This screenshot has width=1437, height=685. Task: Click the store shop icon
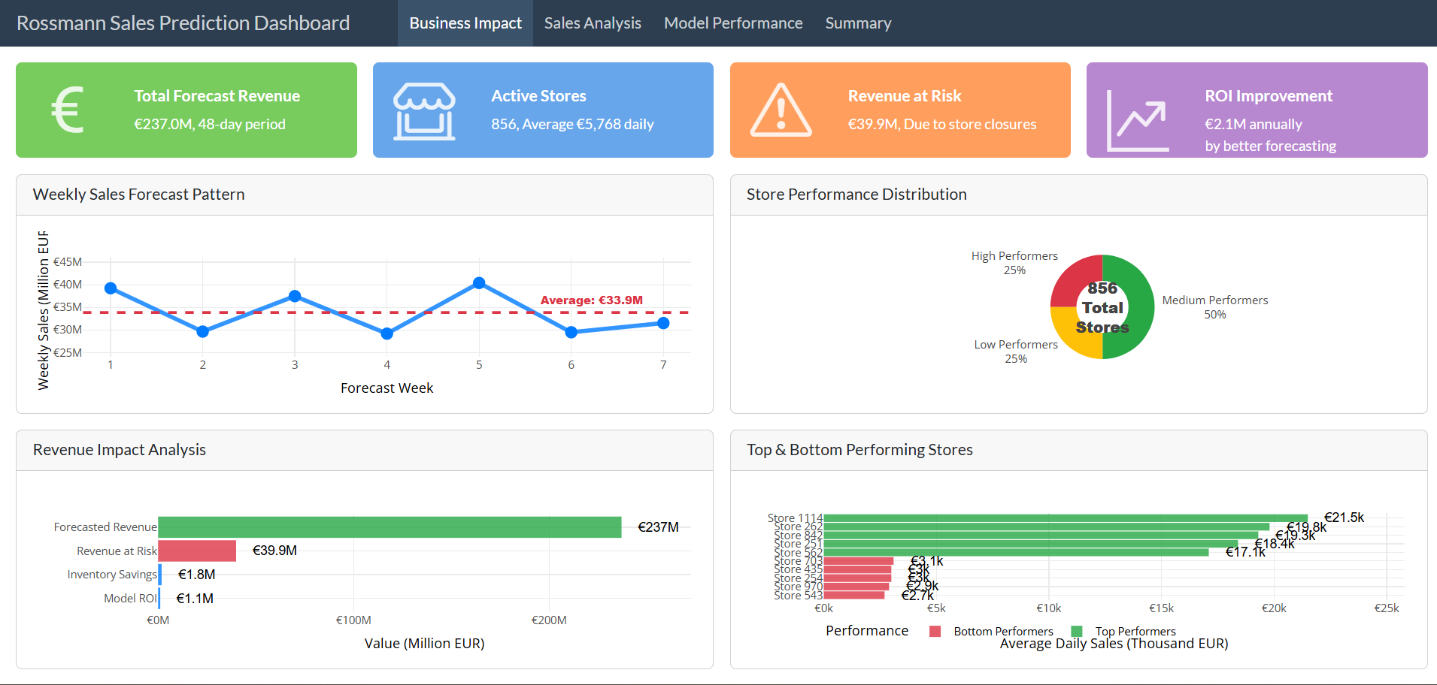pos(424,111)
